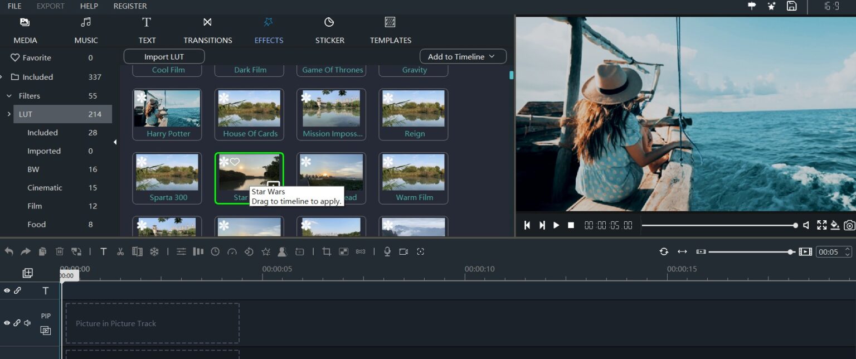Select the Split scissors tool
Image resolution: width=856 pixels, height=359 pixels.
(120, 251)
